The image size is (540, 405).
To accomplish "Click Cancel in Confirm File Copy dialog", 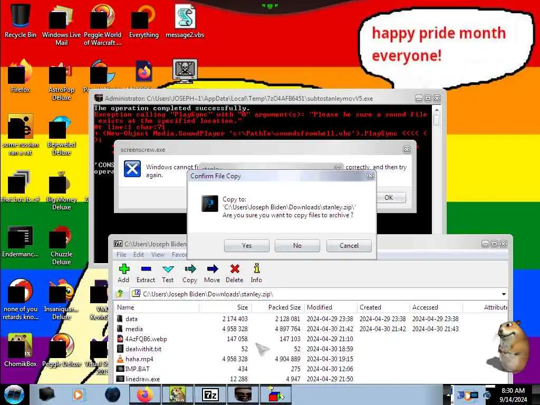I will click(x=349, y=246).
